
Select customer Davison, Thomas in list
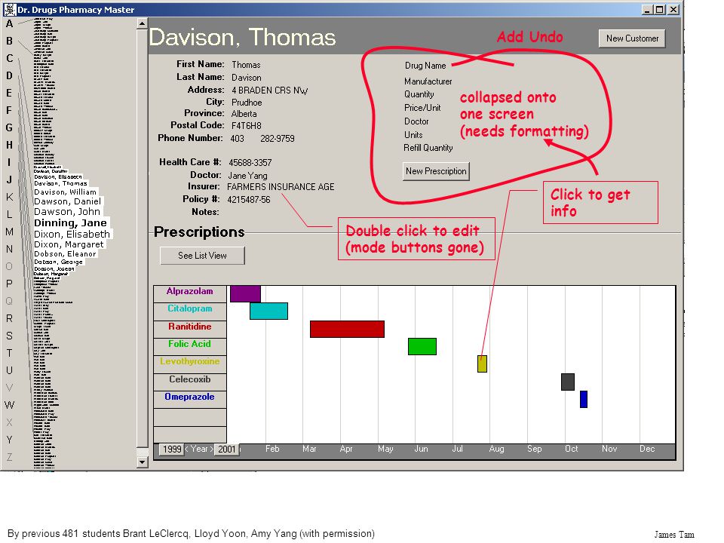60,183
